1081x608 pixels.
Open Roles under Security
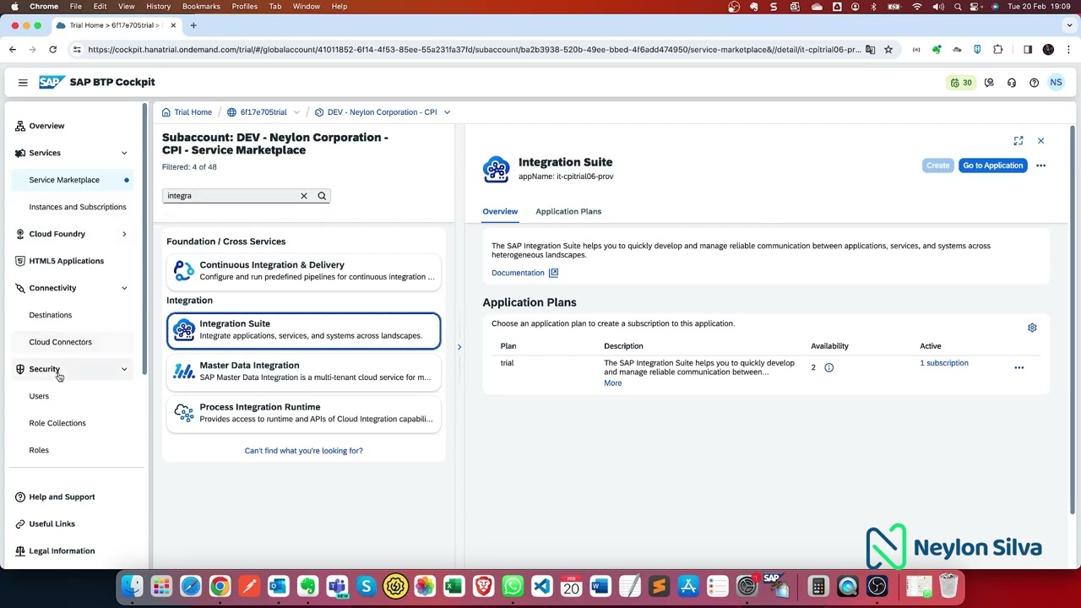coord(39,450)
